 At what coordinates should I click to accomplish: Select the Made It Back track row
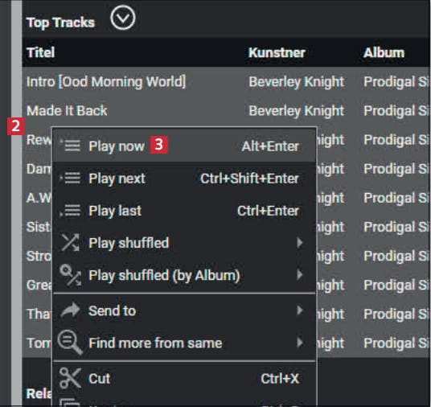[x=226, y=111]
